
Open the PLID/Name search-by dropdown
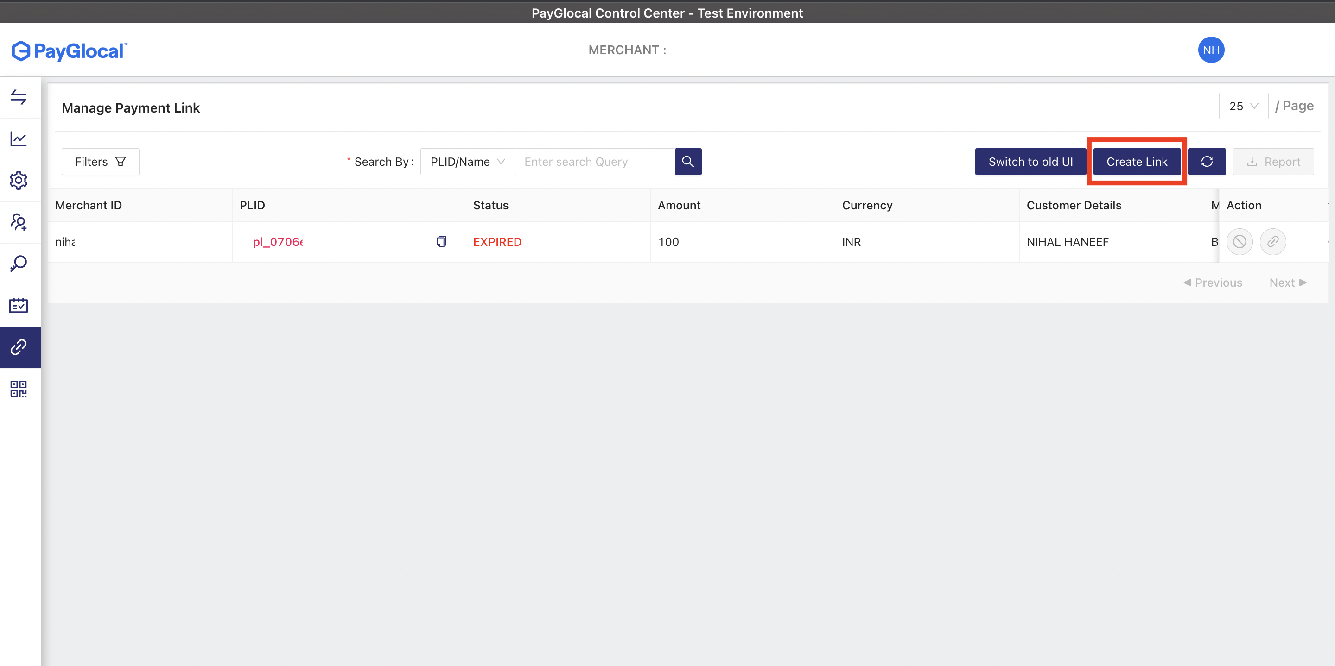(467, 162)
